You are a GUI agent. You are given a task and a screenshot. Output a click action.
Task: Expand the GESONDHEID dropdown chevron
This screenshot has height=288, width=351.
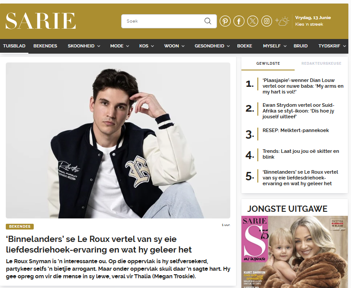229,46
